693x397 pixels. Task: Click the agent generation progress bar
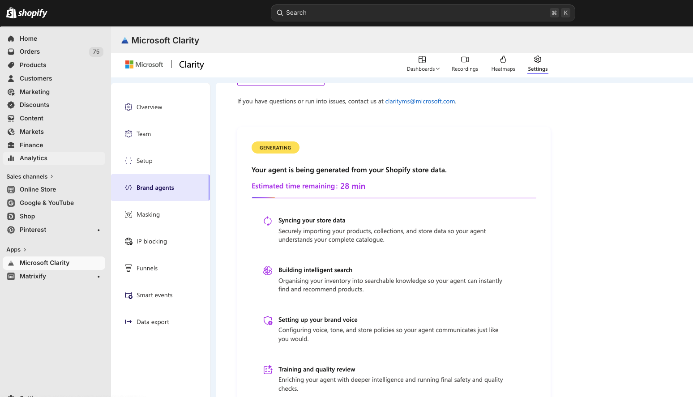[394, 197]
